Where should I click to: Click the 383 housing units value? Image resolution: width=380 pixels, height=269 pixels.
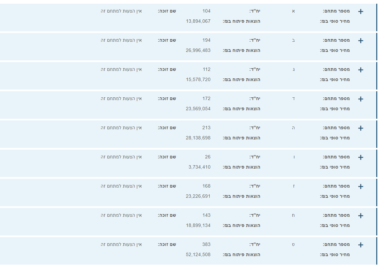[206, 244]
